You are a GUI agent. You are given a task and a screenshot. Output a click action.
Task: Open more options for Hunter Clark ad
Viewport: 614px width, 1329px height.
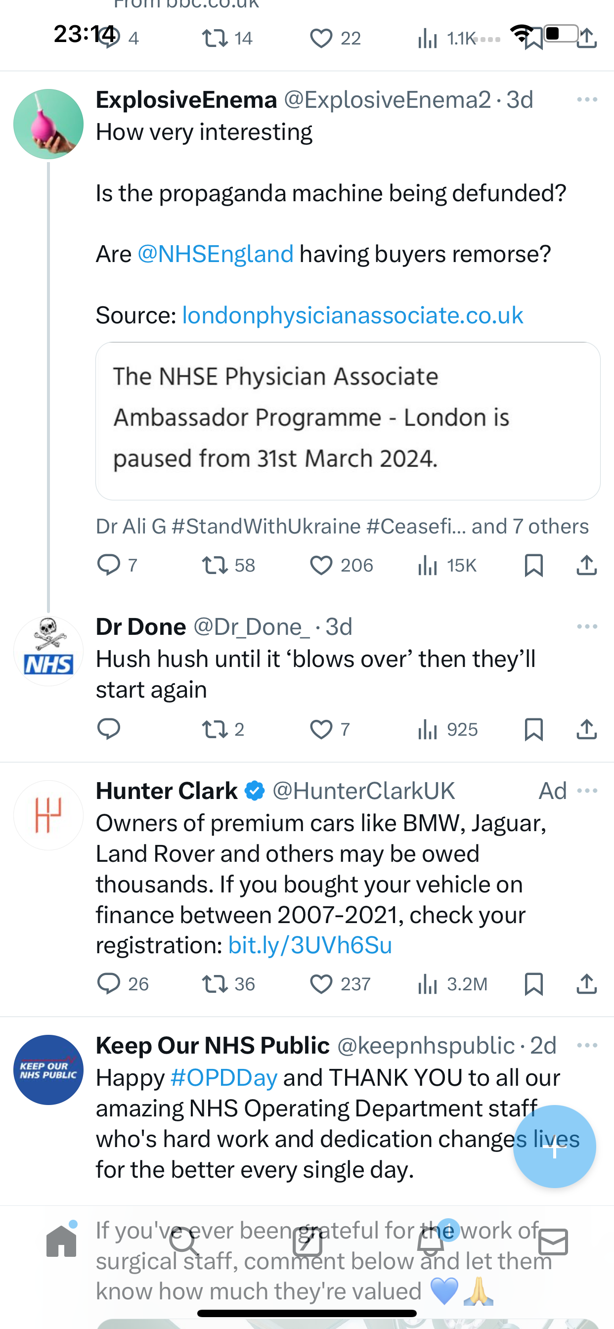(x=587, y=791)
